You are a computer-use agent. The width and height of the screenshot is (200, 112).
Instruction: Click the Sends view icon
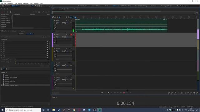pyautogui.click(x=57, y=17)
